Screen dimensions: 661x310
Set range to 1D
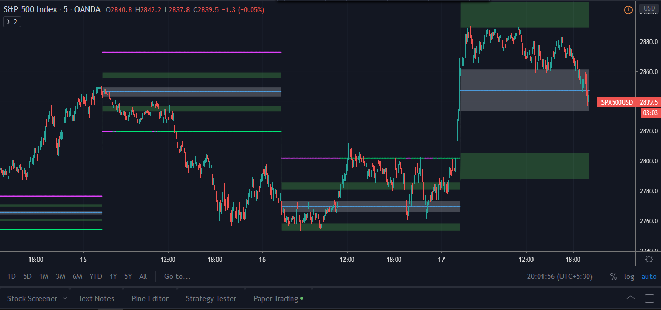click(12, 276)
